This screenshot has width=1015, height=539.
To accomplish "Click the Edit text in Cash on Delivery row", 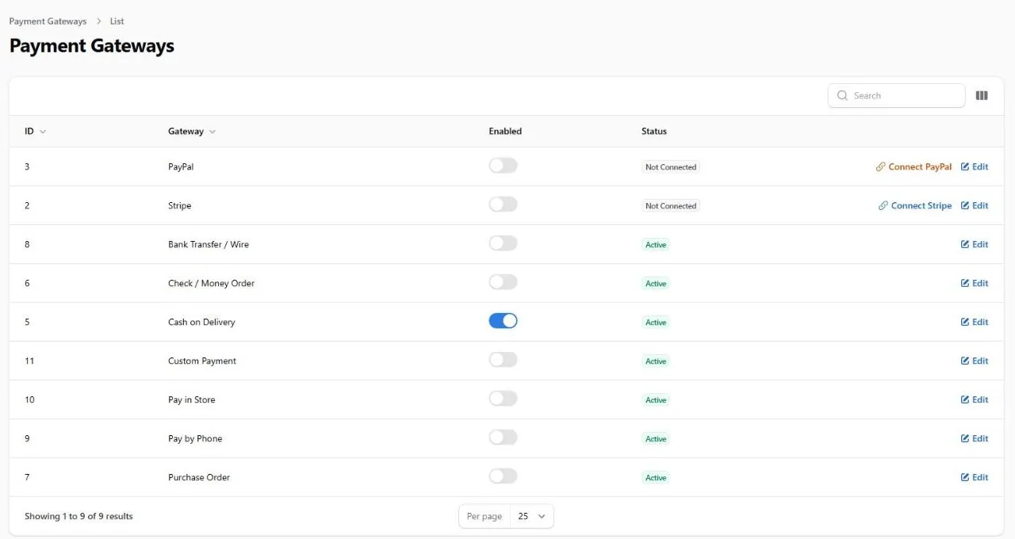I will tap(980, 323).
